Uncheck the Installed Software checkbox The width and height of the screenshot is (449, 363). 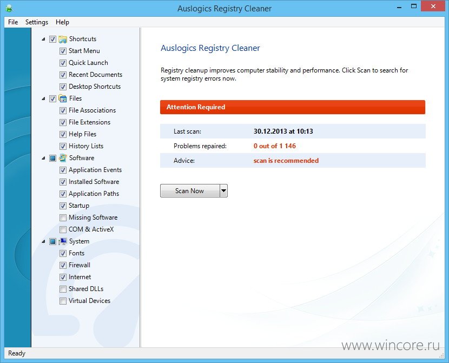(x=63, y=182)
